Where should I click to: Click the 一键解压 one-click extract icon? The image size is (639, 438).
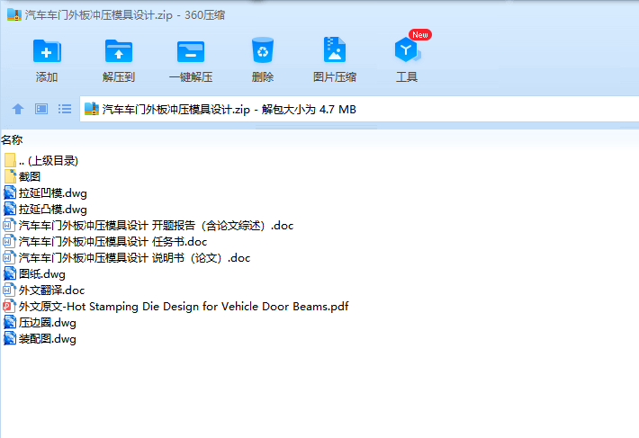click(191, 51)
